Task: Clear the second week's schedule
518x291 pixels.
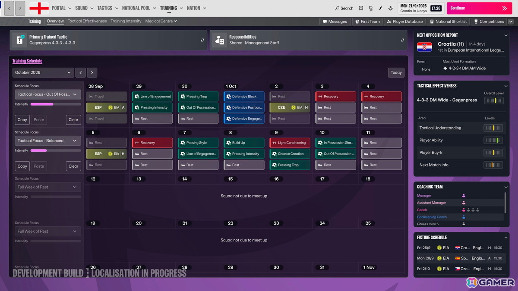Action: (x=73, y=166)
